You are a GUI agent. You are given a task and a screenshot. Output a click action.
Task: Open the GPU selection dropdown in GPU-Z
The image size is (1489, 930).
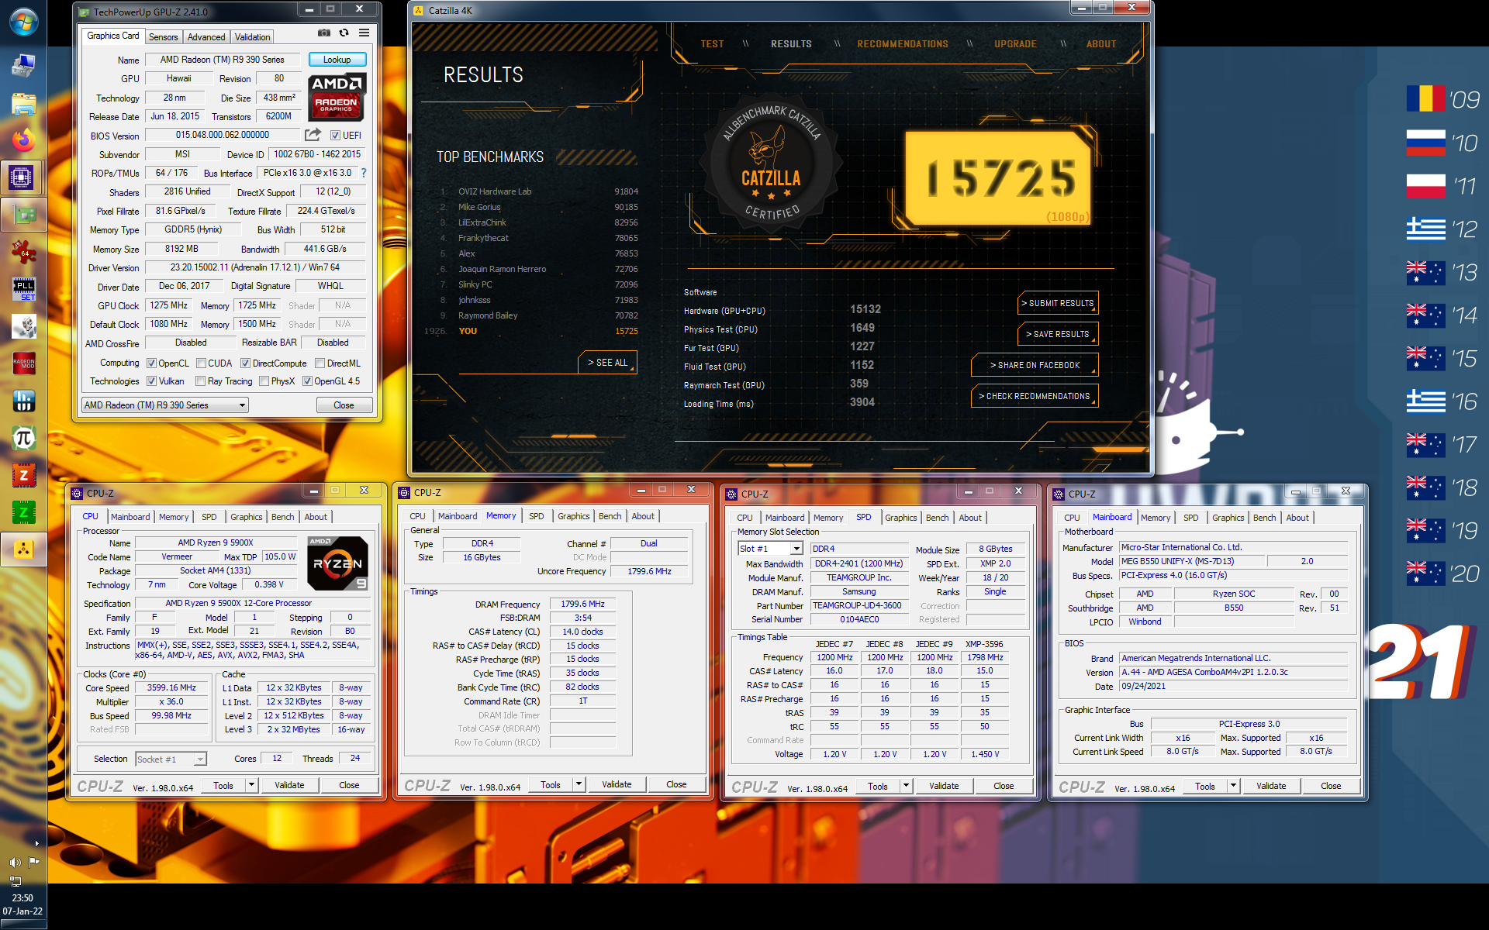coord(164,405)
